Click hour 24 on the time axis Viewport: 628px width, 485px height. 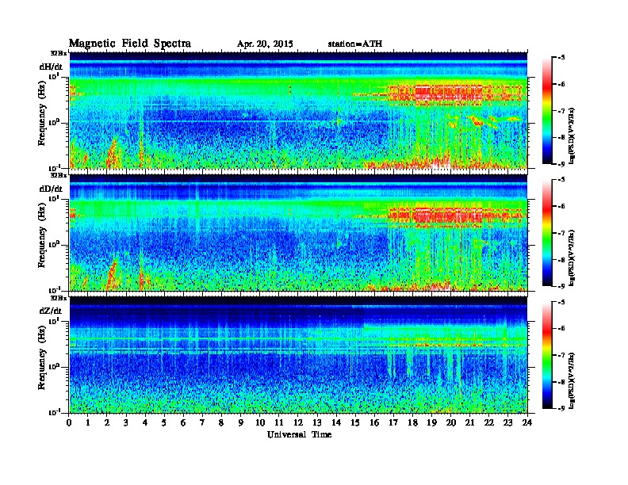point(527,422)
